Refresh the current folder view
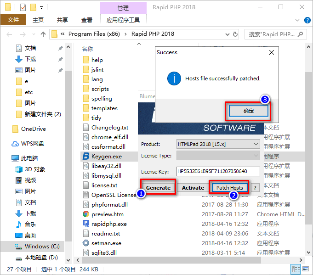313x275 pixels. 235,34
